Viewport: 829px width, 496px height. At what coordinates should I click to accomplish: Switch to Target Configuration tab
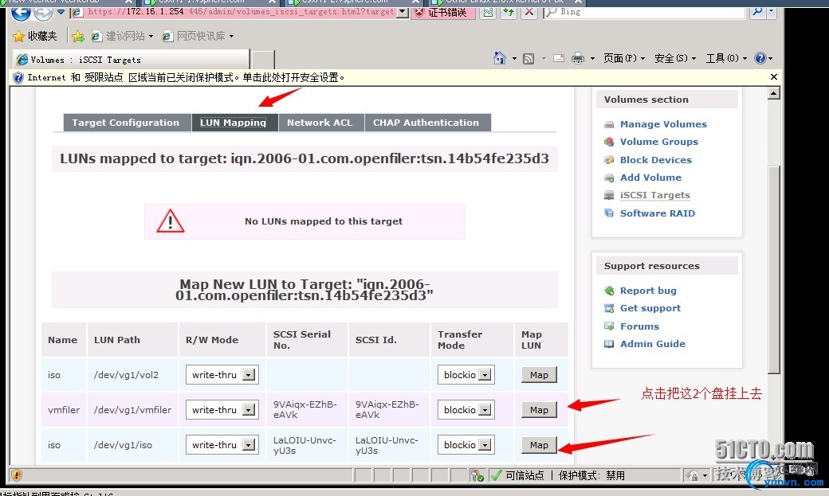point(126,123)
